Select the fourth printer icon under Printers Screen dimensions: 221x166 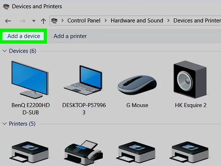(189, 152)
